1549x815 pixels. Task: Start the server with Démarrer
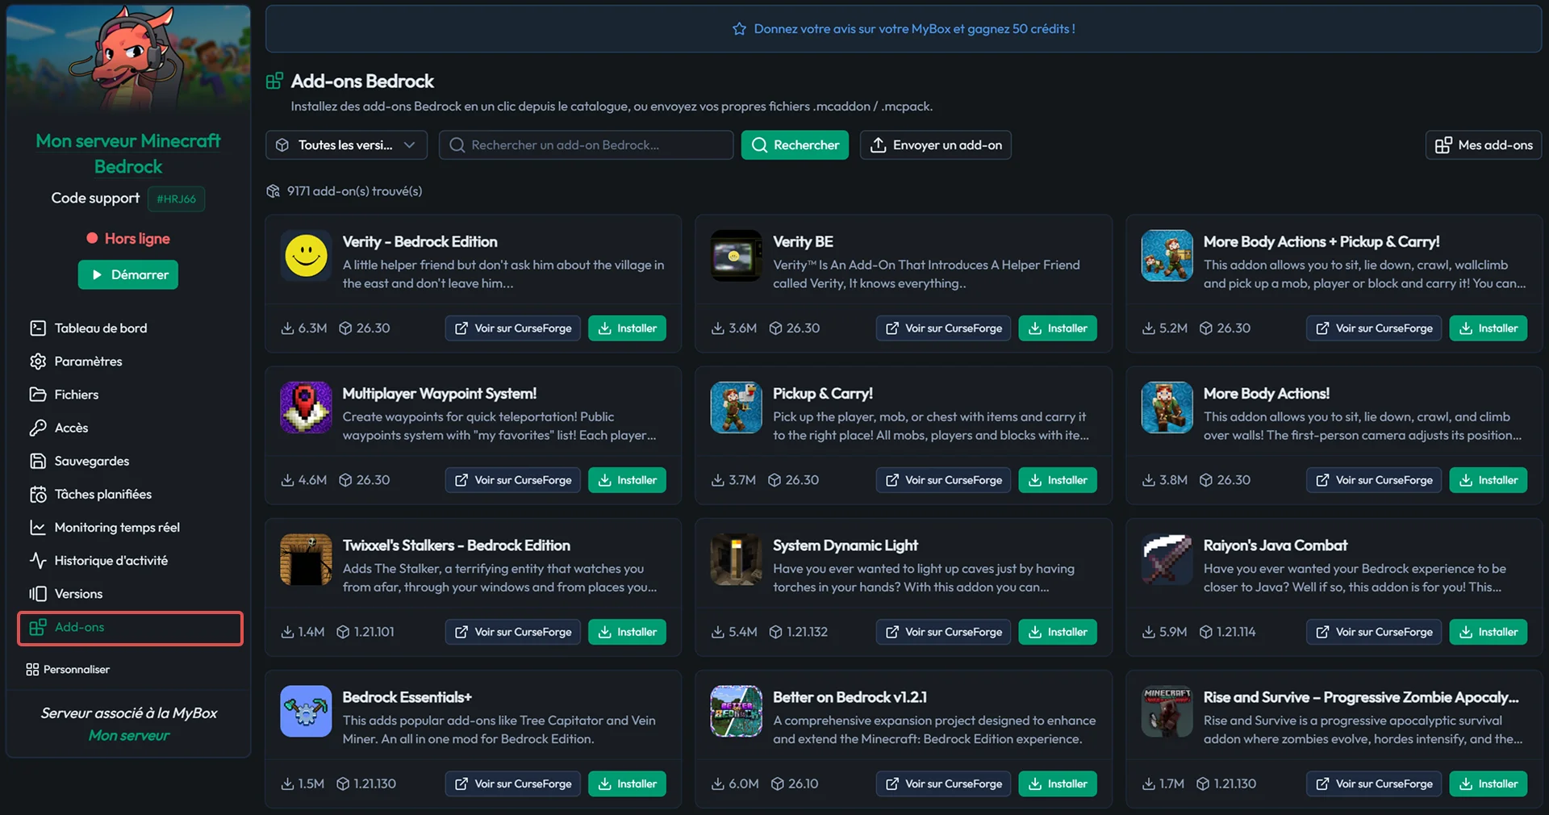click(x=128, y=274)
